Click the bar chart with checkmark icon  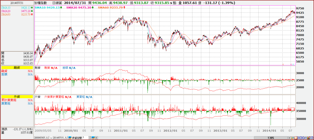tap(308, 138)
